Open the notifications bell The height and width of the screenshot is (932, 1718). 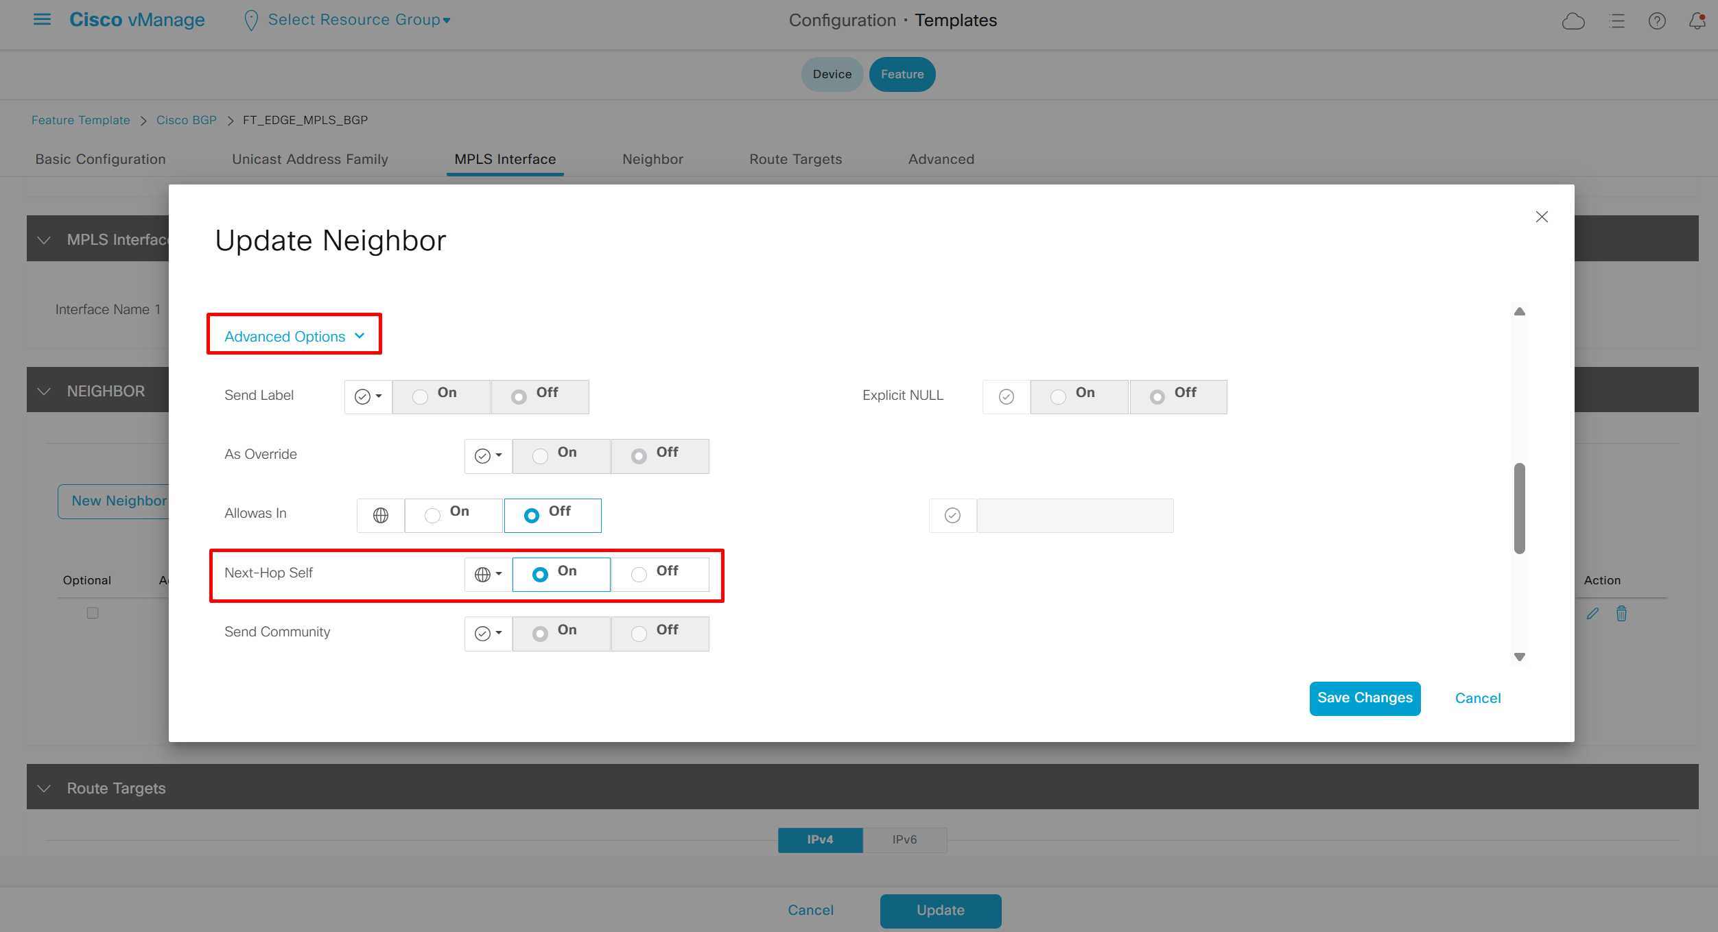(x=1697, y=21)
